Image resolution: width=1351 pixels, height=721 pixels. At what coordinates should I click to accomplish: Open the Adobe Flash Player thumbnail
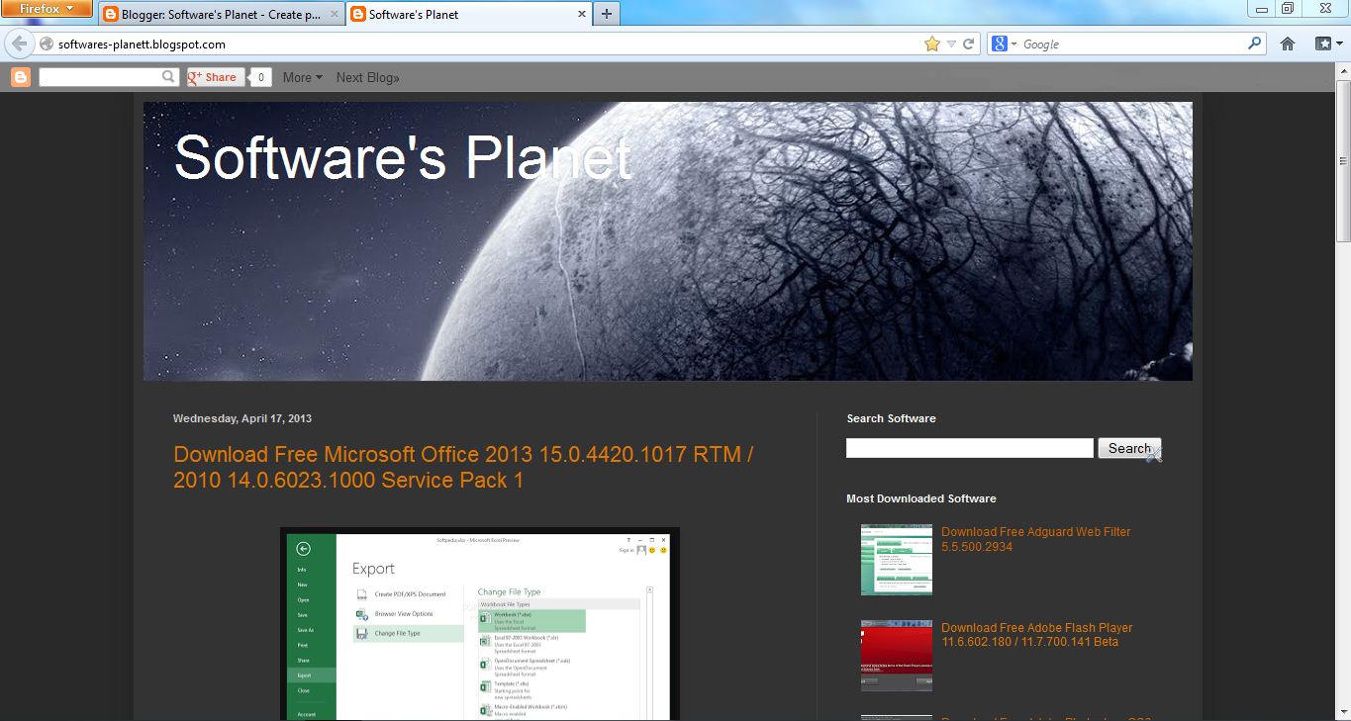pyautogui.click(x=897, y=656)
